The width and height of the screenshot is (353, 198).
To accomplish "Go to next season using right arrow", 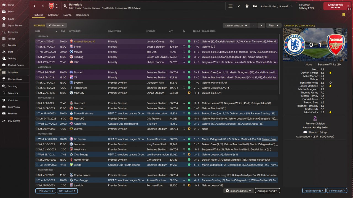I will [261, 26].
